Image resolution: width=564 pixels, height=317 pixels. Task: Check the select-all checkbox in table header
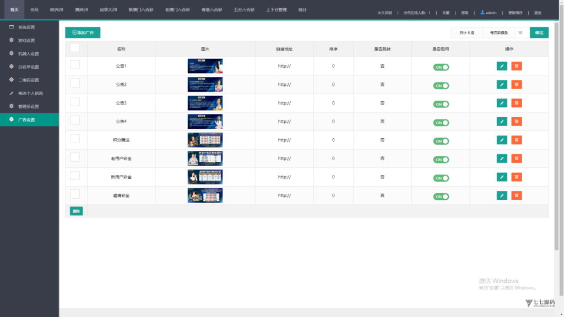click(x=75, y=48)
